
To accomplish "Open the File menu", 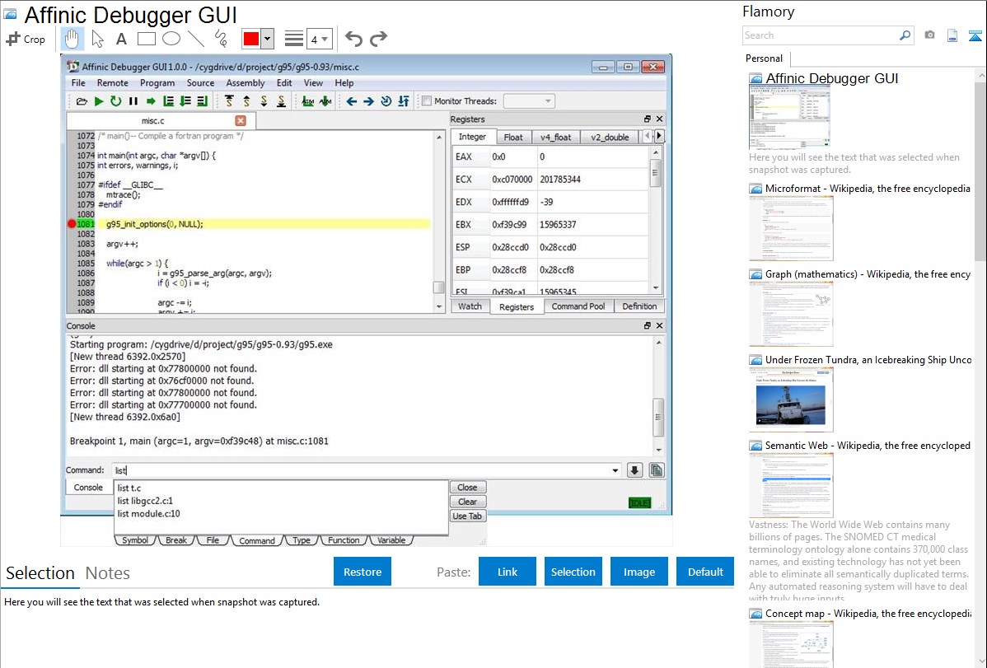I will tap(78, 83).
